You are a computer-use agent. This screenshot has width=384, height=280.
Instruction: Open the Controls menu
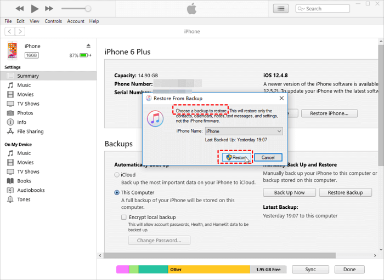(x=53, y=21)
